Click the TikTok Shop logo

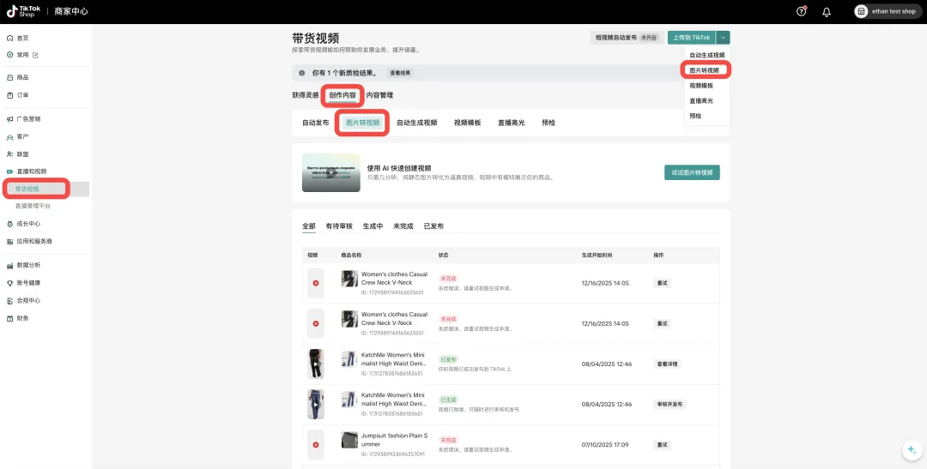(24, 11)
